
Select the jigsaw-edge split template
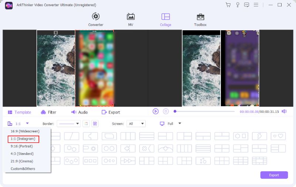click(90, 136)
